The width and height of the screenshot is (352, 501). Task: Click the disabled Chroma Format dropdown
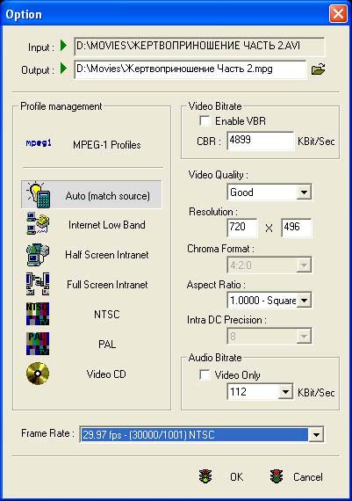[x=269, y=265]
